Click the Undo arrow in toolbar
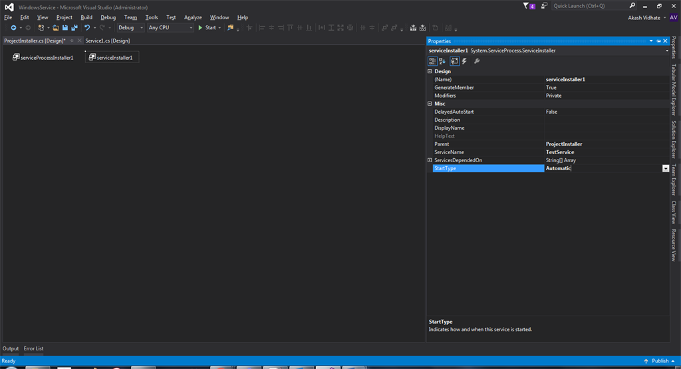681x369 pixels. click(x=87, y=28)
